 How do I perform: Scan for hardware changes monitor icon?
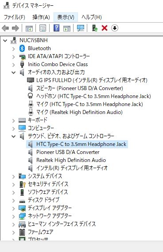click(x=80, y=28)
